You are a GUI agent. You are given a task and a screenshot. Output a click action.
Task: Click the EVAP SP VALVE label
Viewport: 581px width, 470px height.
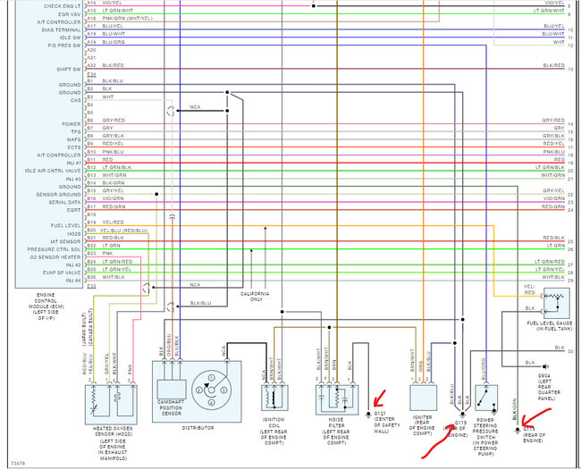pyautogui.click(x=62, y=273)
